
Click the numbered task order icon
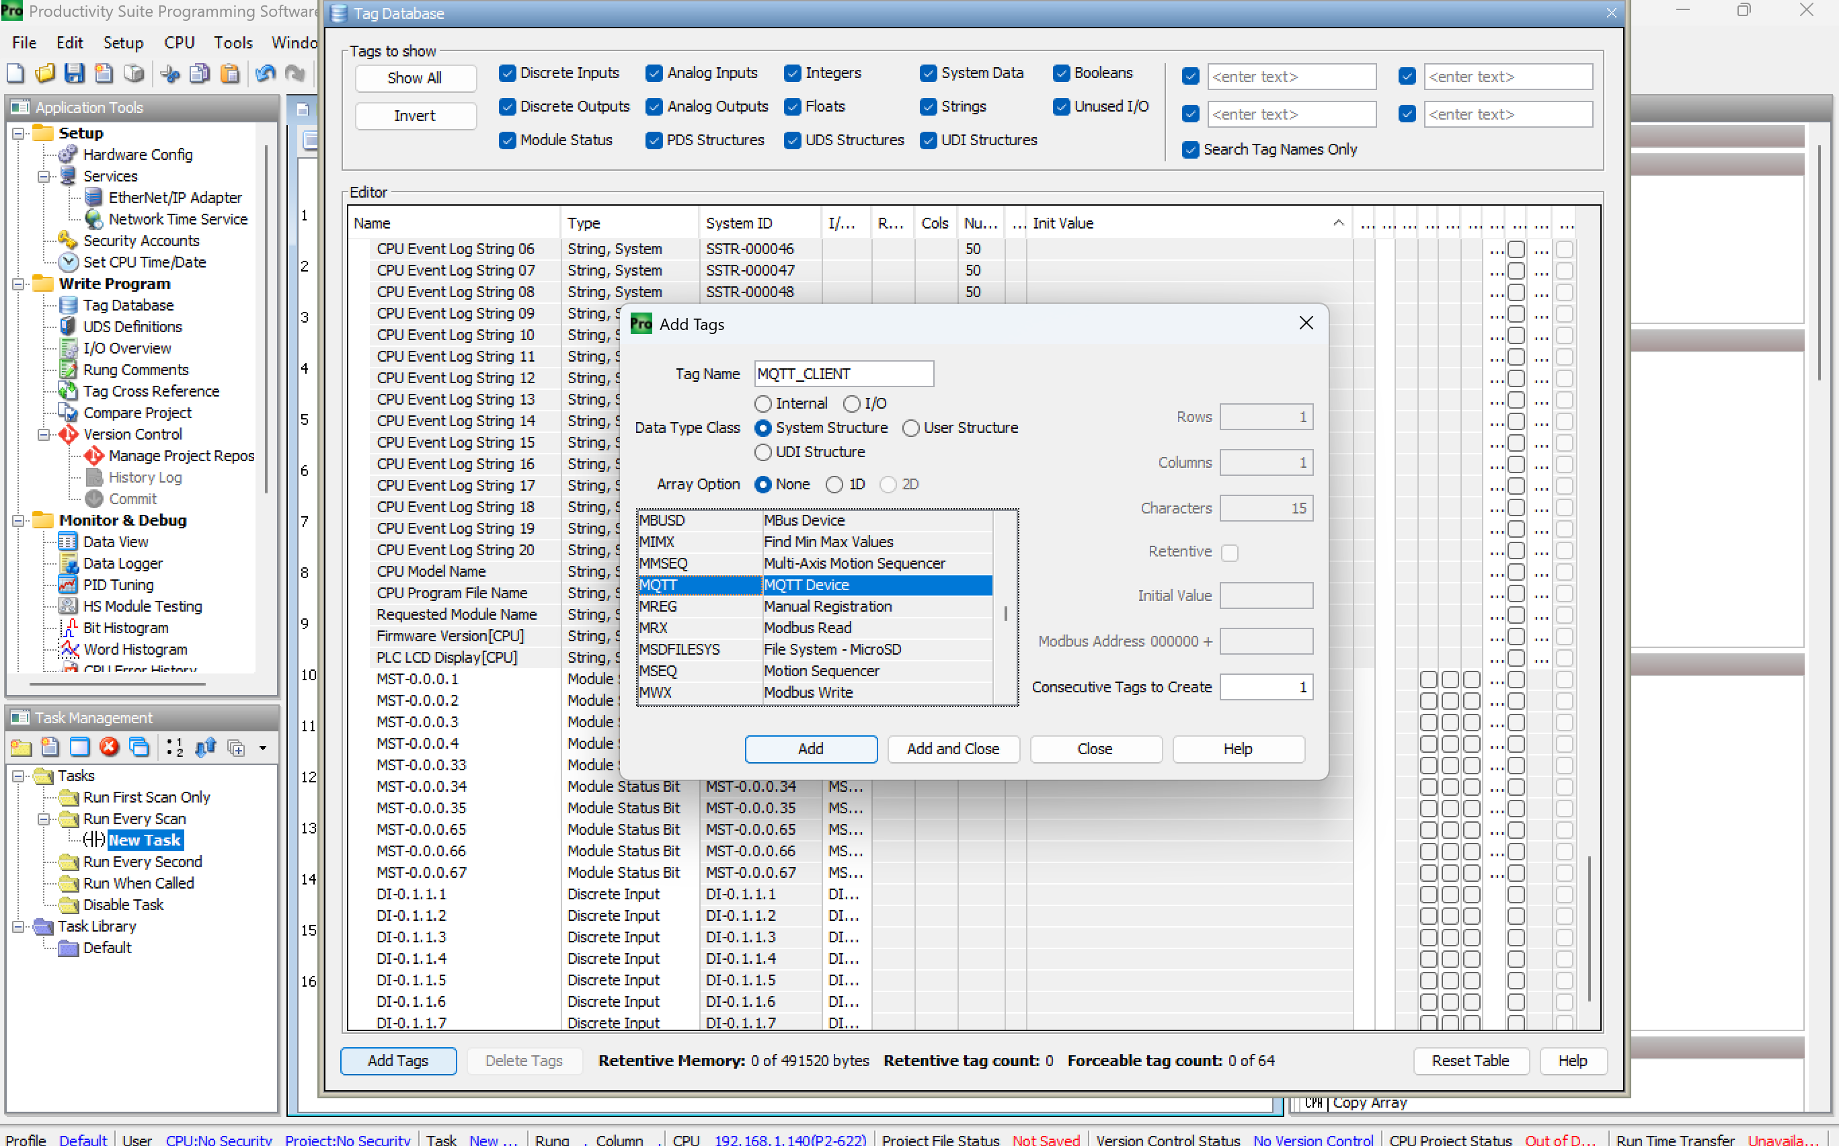tap(174, 747)
